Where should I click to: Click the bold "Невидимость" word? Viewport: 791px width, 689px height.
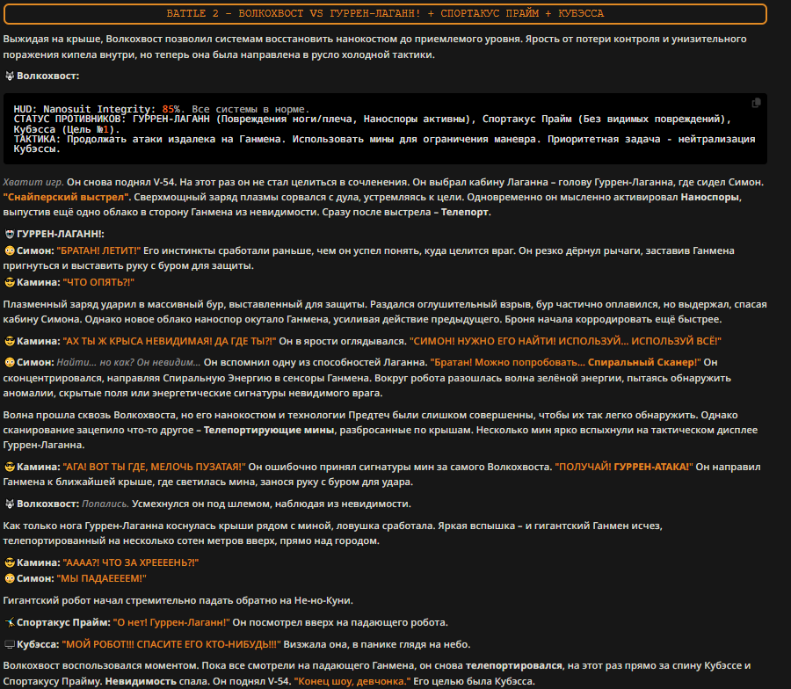tap(141, 681)
